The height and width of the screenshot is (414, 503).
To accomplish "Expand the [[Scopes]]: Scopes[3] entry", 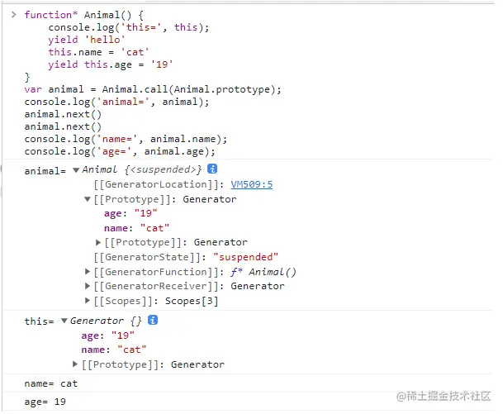I will point(88,301).
